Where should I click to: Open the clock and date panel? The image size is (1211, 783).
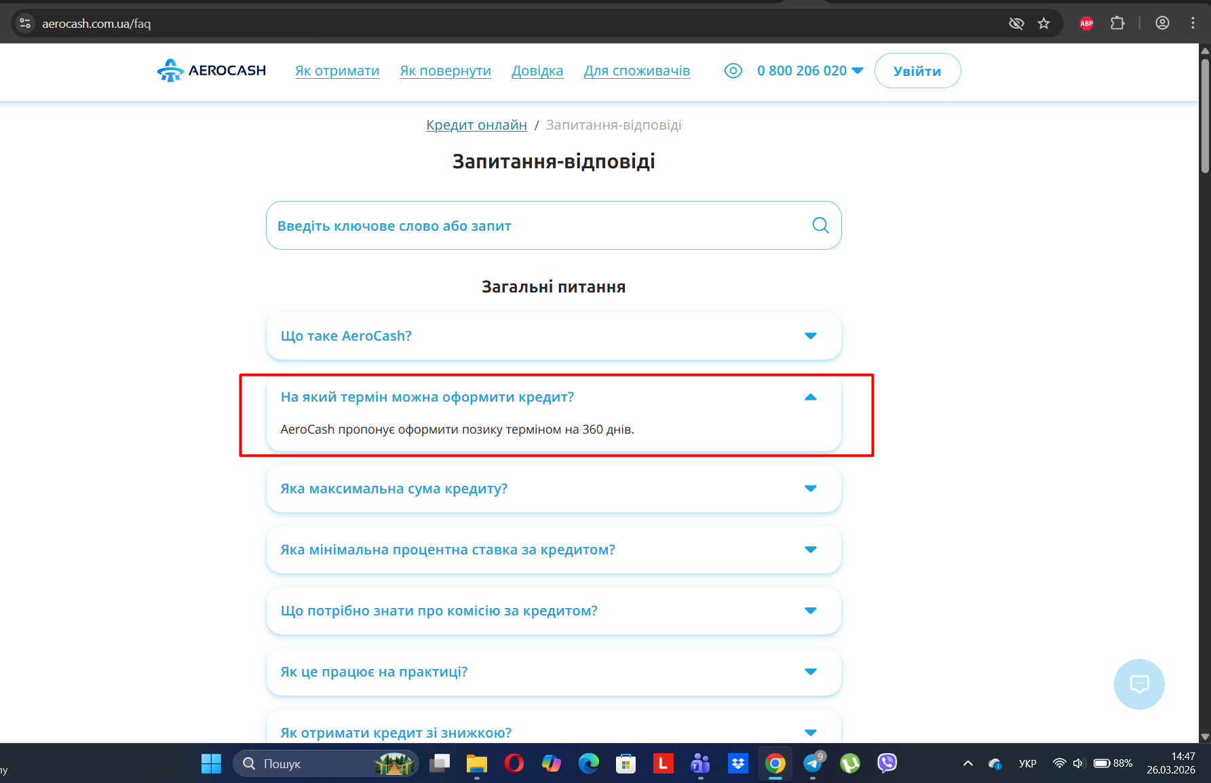point(1171,763)
